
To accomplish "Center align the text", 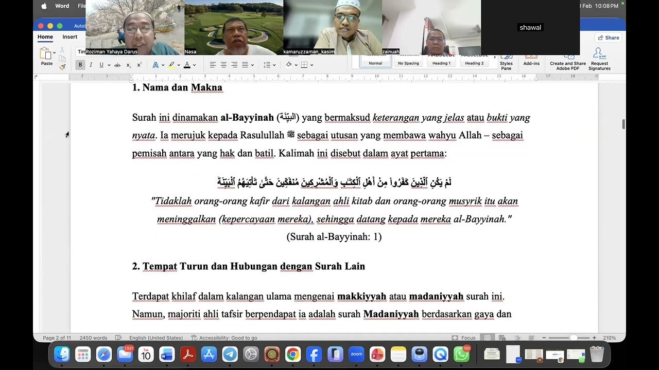I will pos(223,65).
